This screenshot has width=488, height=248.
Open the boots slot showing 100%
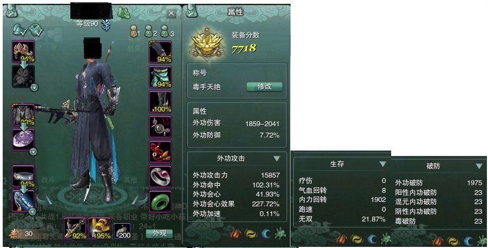click(160, 102)
